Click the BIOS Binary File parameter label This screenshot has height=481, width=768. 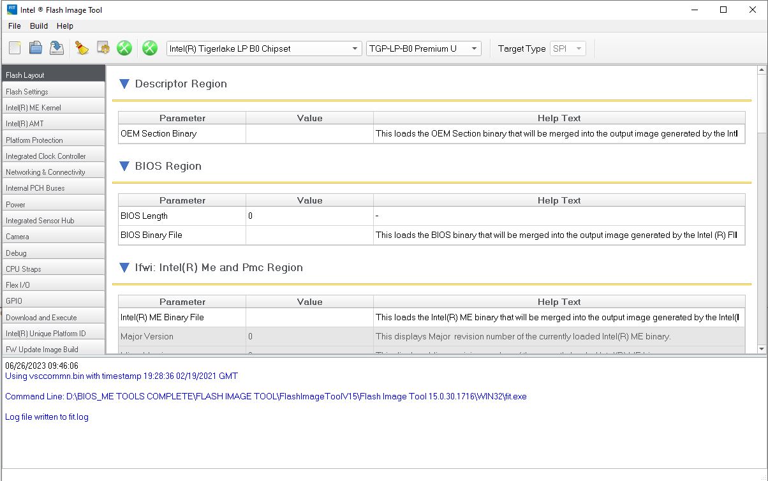click(151, 235)
